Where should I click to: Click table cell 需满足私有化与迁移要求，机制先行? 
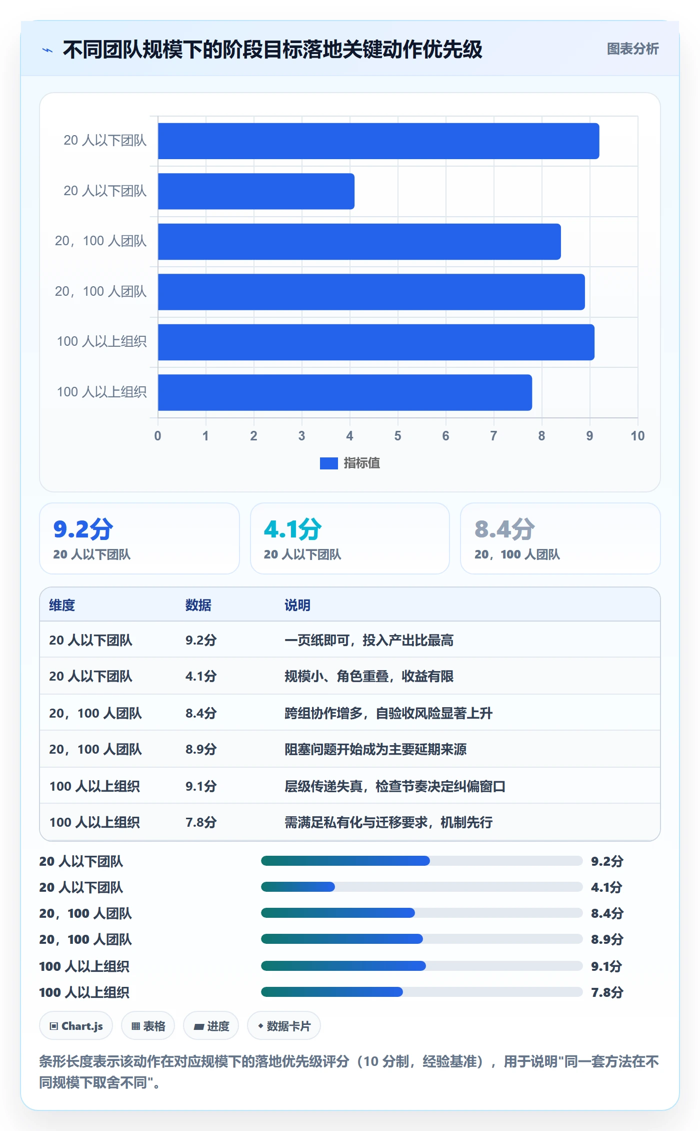tap(388, 822)
